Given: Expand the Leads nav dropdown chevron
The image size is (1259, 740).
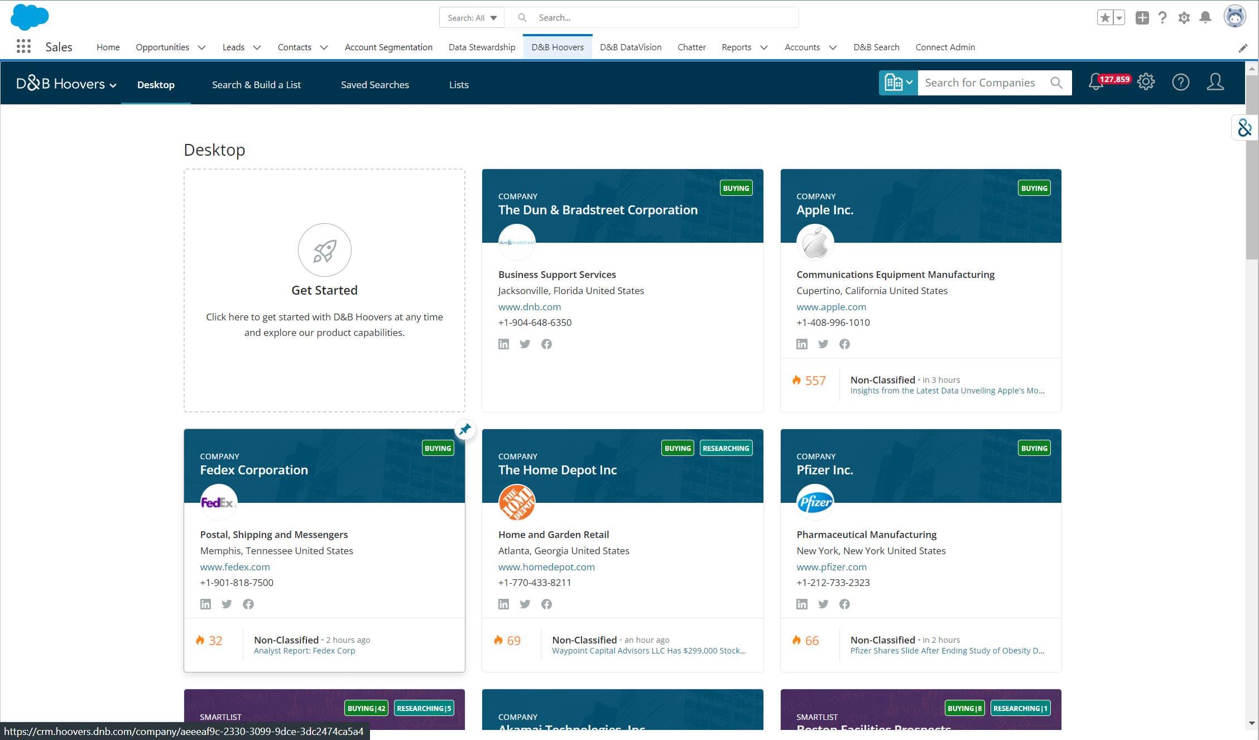Looking at the screenshot, I should 257,47.
